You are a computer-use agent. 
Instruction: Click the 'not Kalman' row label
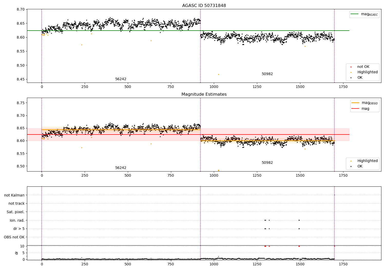(14, 195)
